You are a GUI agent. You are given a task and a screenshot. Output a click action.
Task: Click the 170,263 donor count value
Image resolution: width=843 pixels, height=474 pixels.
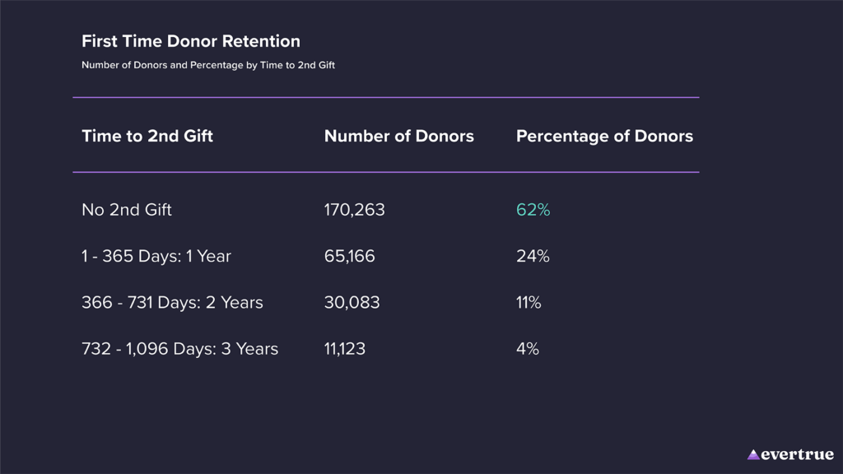click(355, 210)
